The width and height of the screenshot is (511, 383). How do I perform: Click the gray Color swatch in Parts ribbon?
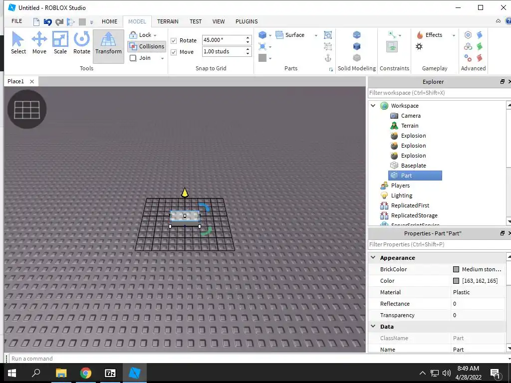point(262,58)
